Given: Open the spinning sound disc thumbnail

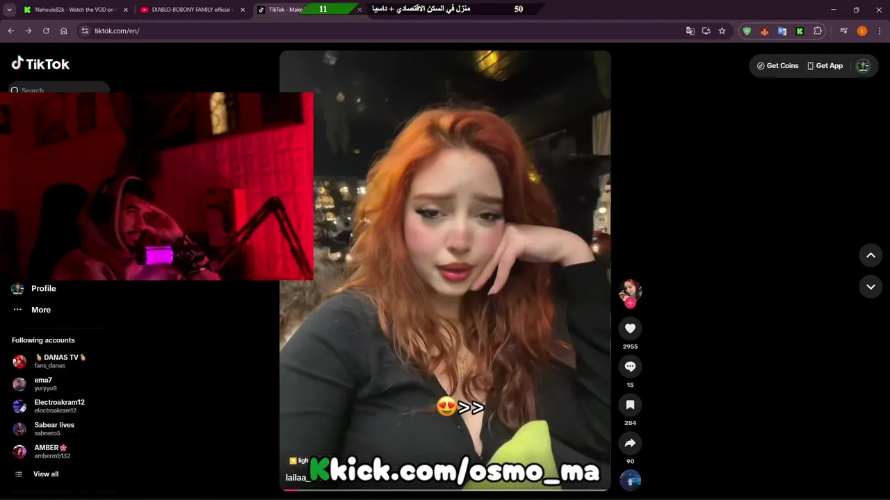Looking at the screenshot, I should 630,481.
